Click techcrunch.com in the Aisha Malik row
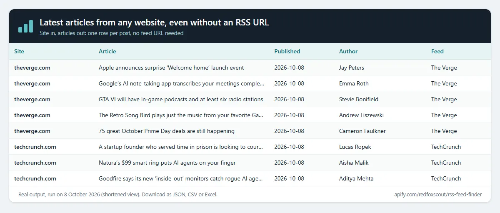 (35, 163)
